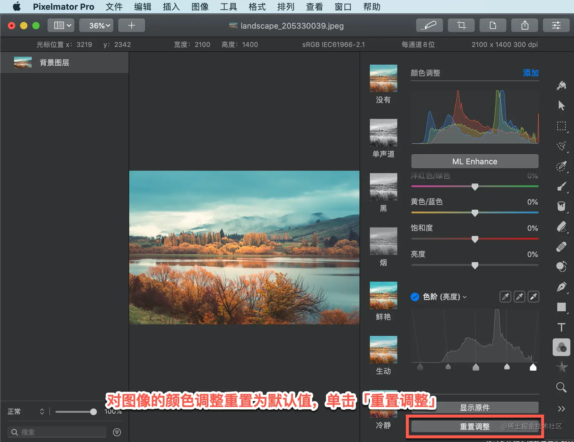Click the filter icon beside the search field
This screenshot has height=442, width=574.
pos(117,432)
